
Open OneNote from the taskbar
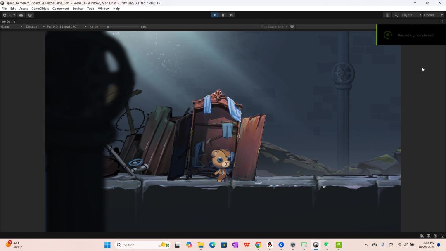pos(235,245)
